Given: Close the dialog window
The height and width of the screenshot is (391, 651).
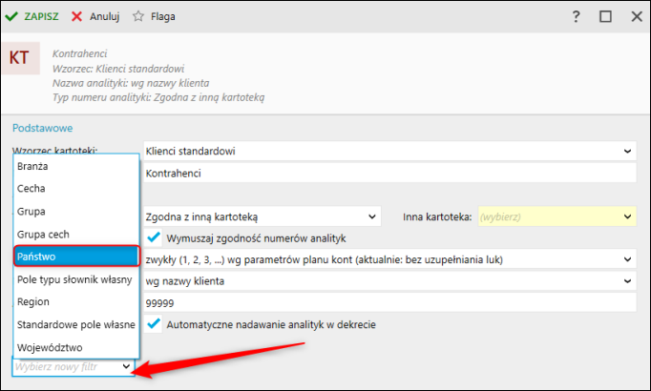Looking at the screenshot, I should pos(634,17).
